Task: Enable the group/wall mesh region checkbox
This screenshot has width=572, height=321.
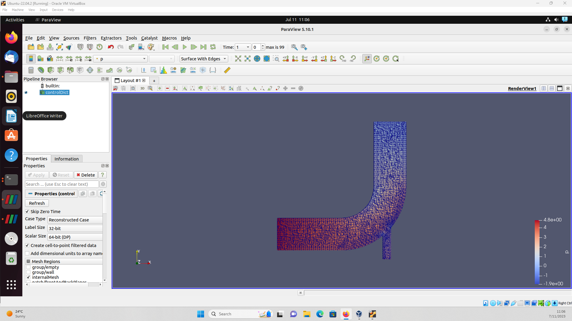Action: click(x=28, y=272)
